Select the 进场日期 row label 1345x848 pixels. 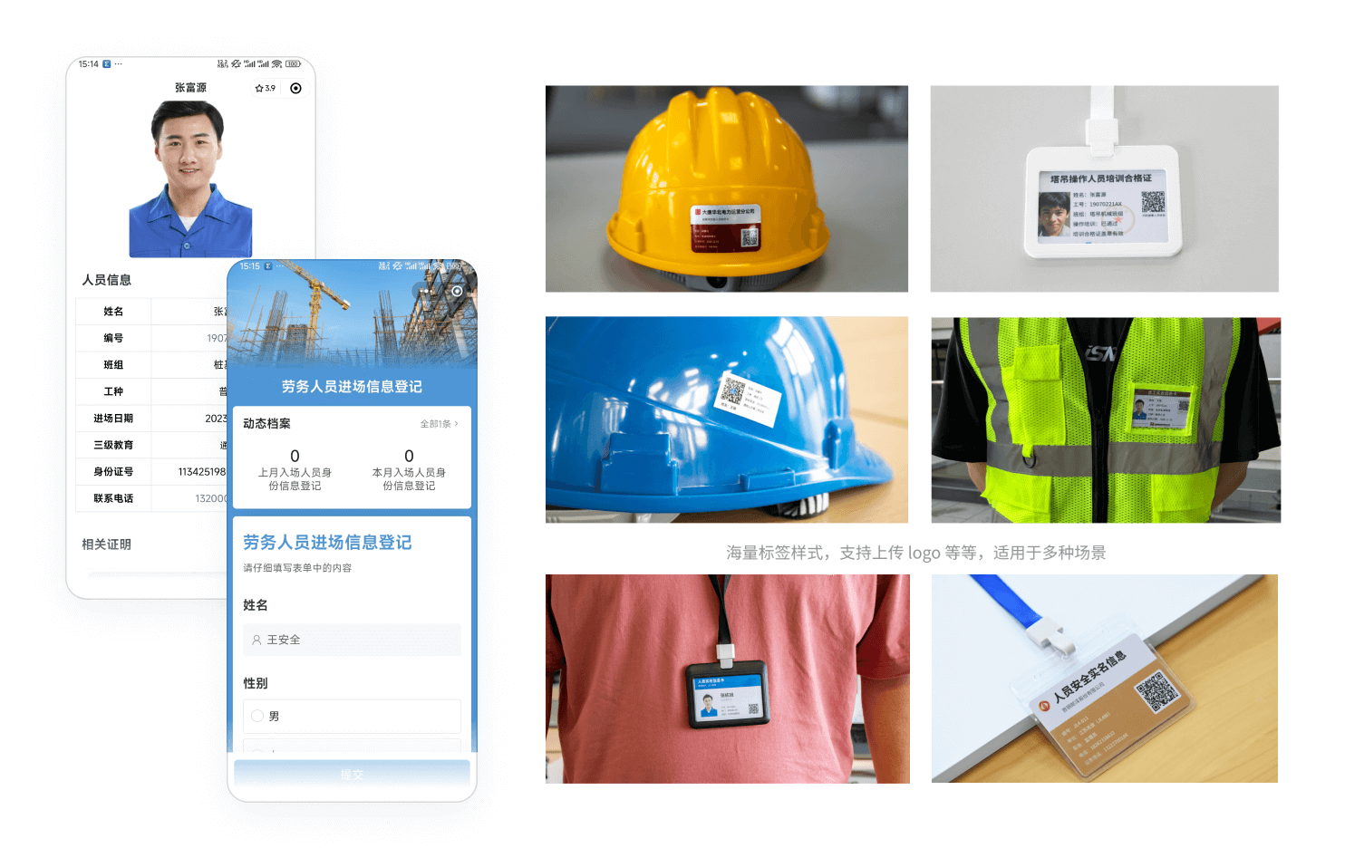pos(113,419)
